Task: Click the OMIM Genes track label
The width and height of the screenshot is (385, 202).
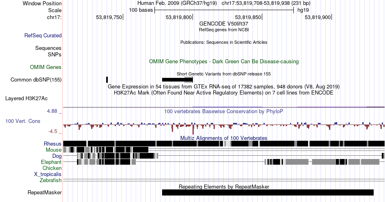Action: tap(46, 67)
